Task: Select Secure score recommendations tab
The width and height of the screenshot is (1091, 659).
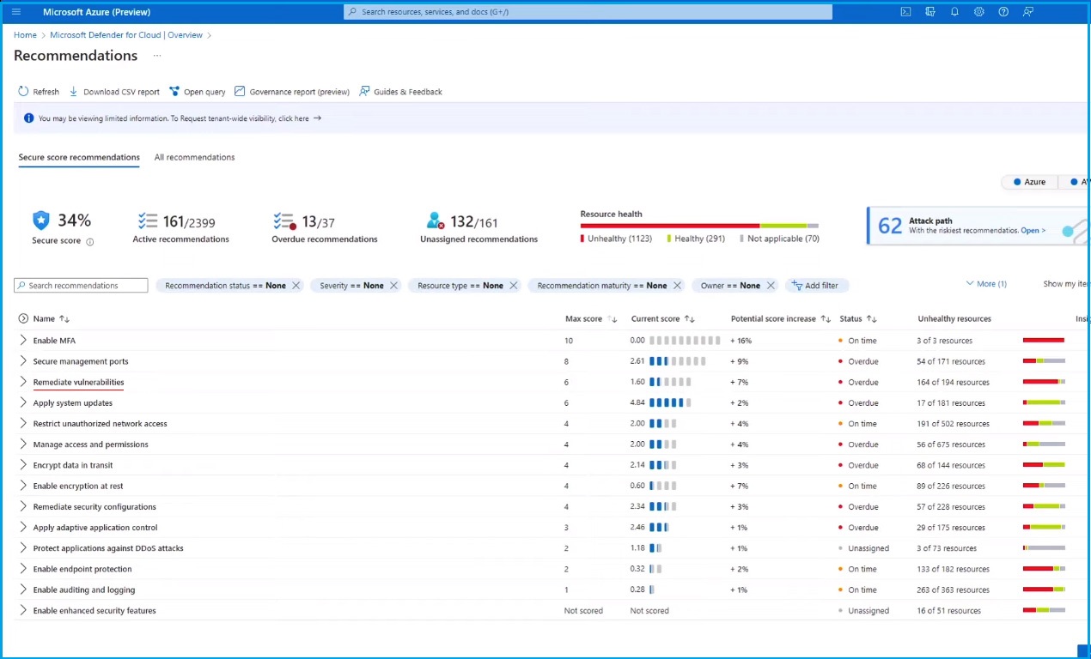Action: pos(79,157)
